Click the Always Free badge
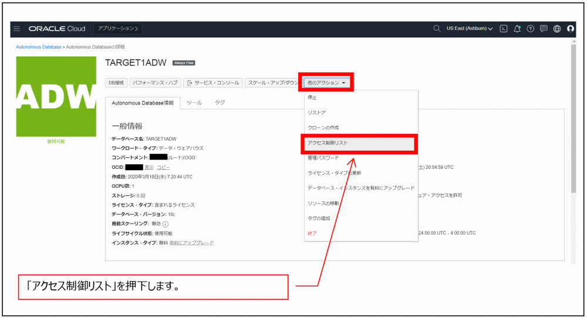Viewport: 587px width, 318px height. click(x=184, y=63)
